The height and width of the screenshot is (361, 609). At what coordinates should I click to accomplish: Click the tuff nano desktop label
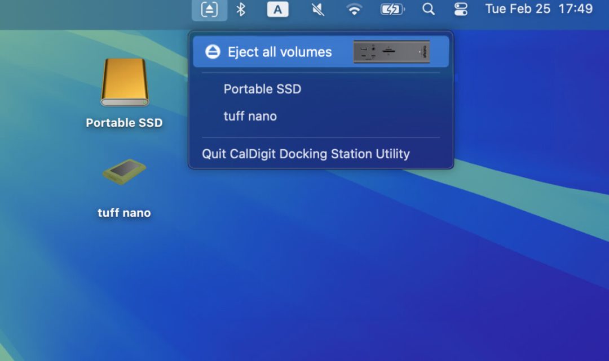[x=124, y=213]
